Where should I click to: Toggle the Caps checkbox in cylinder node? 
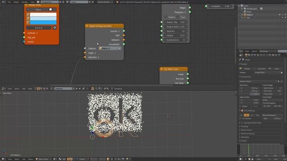[x=178, y=17]
